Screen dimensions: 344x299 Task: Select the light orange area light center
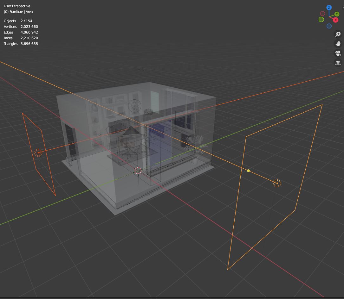pyautogui.click(x=277, y=183)
